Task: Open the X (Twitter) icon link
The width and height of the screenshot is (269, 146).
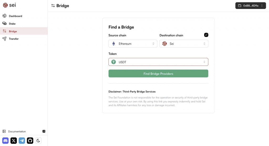Action: (14, 140)
